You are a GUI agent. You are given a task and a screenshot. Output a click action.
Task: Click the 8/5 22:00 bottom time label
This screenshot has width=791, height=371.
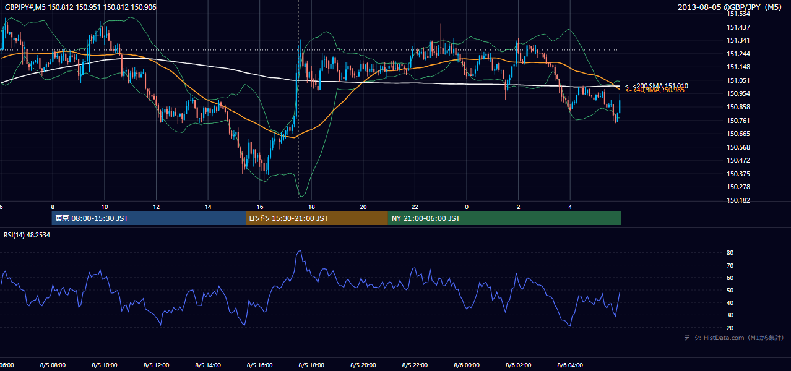pyautogui.click(x=415, y=365)
